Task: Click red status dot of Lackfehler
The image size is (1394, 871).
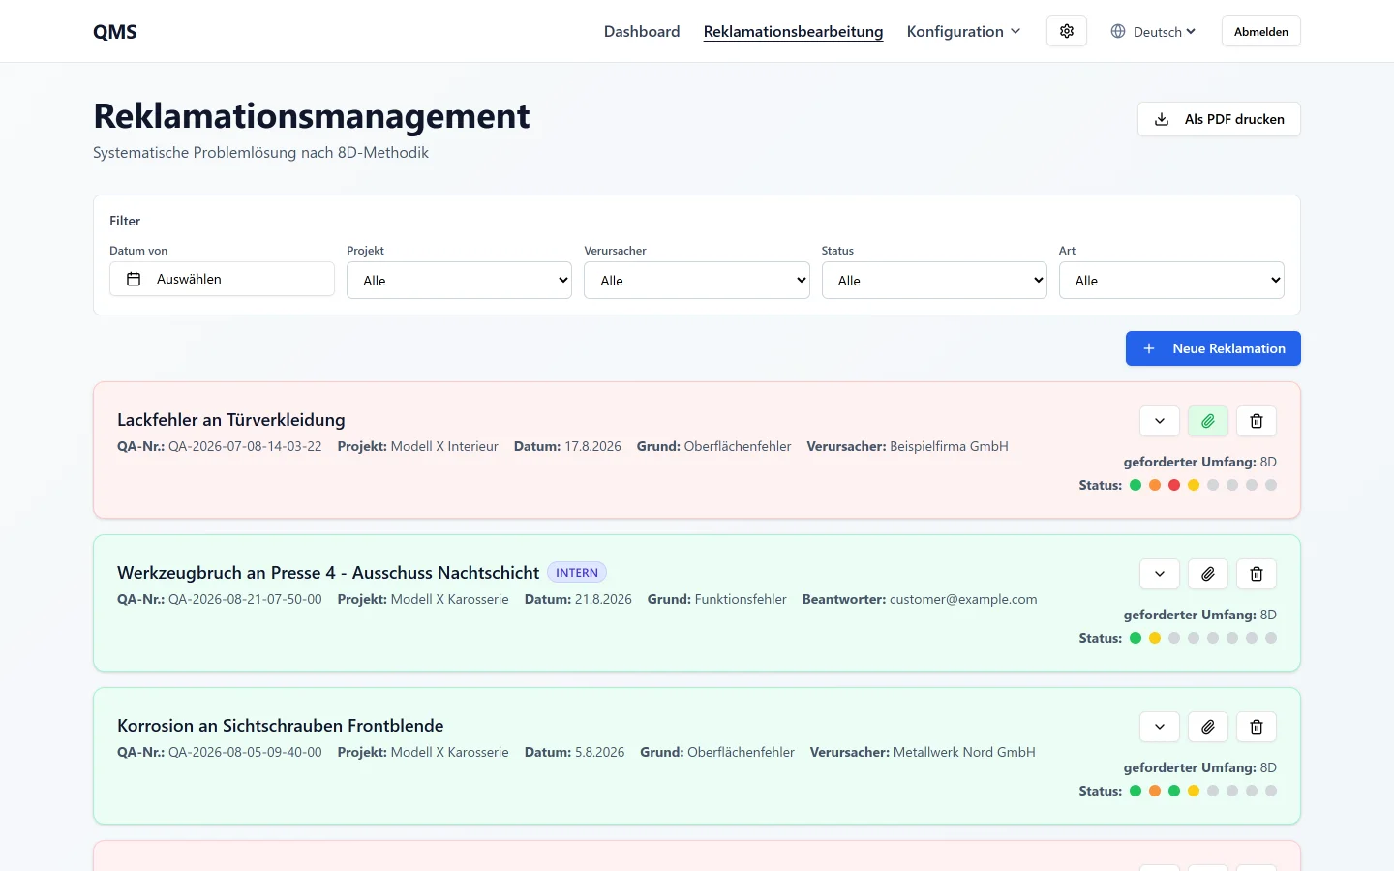Action: point(1174,485)
